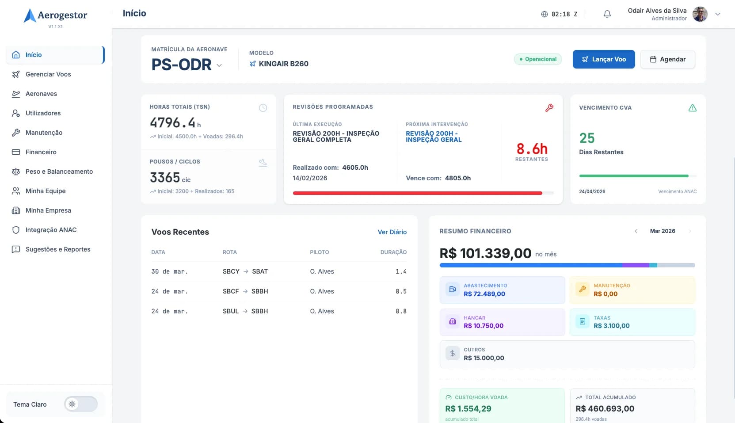The height and width of the screenshot is (423, 735).
Task: Open the Gerenciar Voos section
Action: tap(48, 74)
